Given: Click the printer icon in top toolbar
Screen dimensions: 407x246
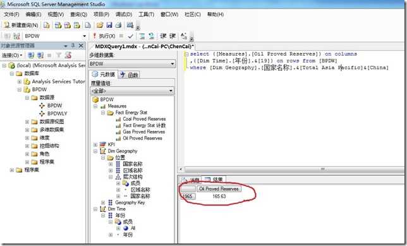Looking at the screenshot, I should tap(118, 25).
